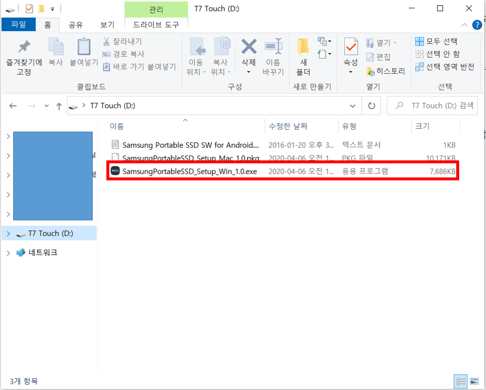The image size is (486, 390).
Task: Expand the address bar history dropdown
Action: click(x=352, y=106)
